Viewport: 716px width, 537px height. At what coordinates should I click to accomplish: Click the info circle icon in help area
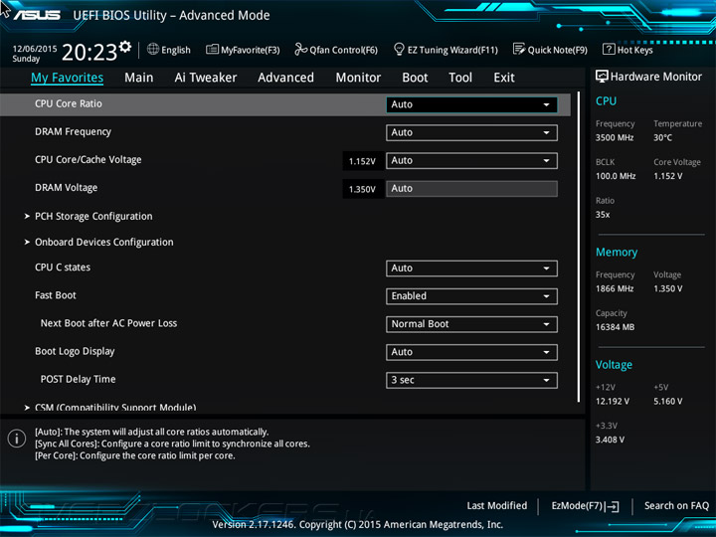17,439
